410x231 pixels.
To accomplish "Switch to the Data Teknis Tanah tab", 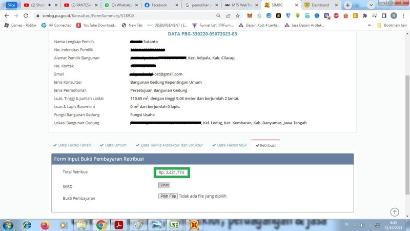I will click(x=73, y=145).
